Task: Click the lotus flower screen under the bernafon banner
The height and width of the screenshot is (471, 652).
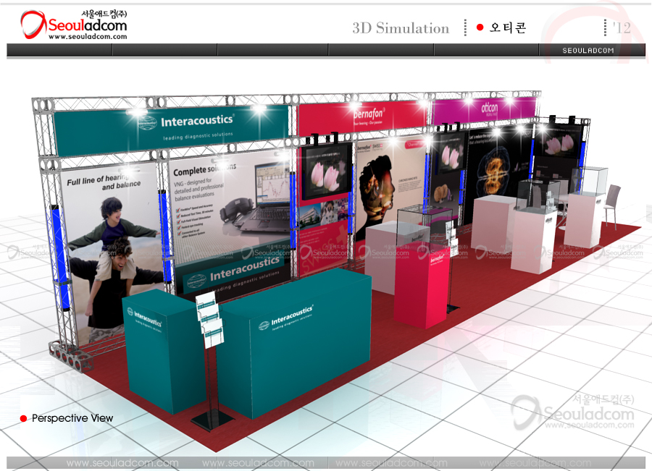Action: tap(327, 171)
